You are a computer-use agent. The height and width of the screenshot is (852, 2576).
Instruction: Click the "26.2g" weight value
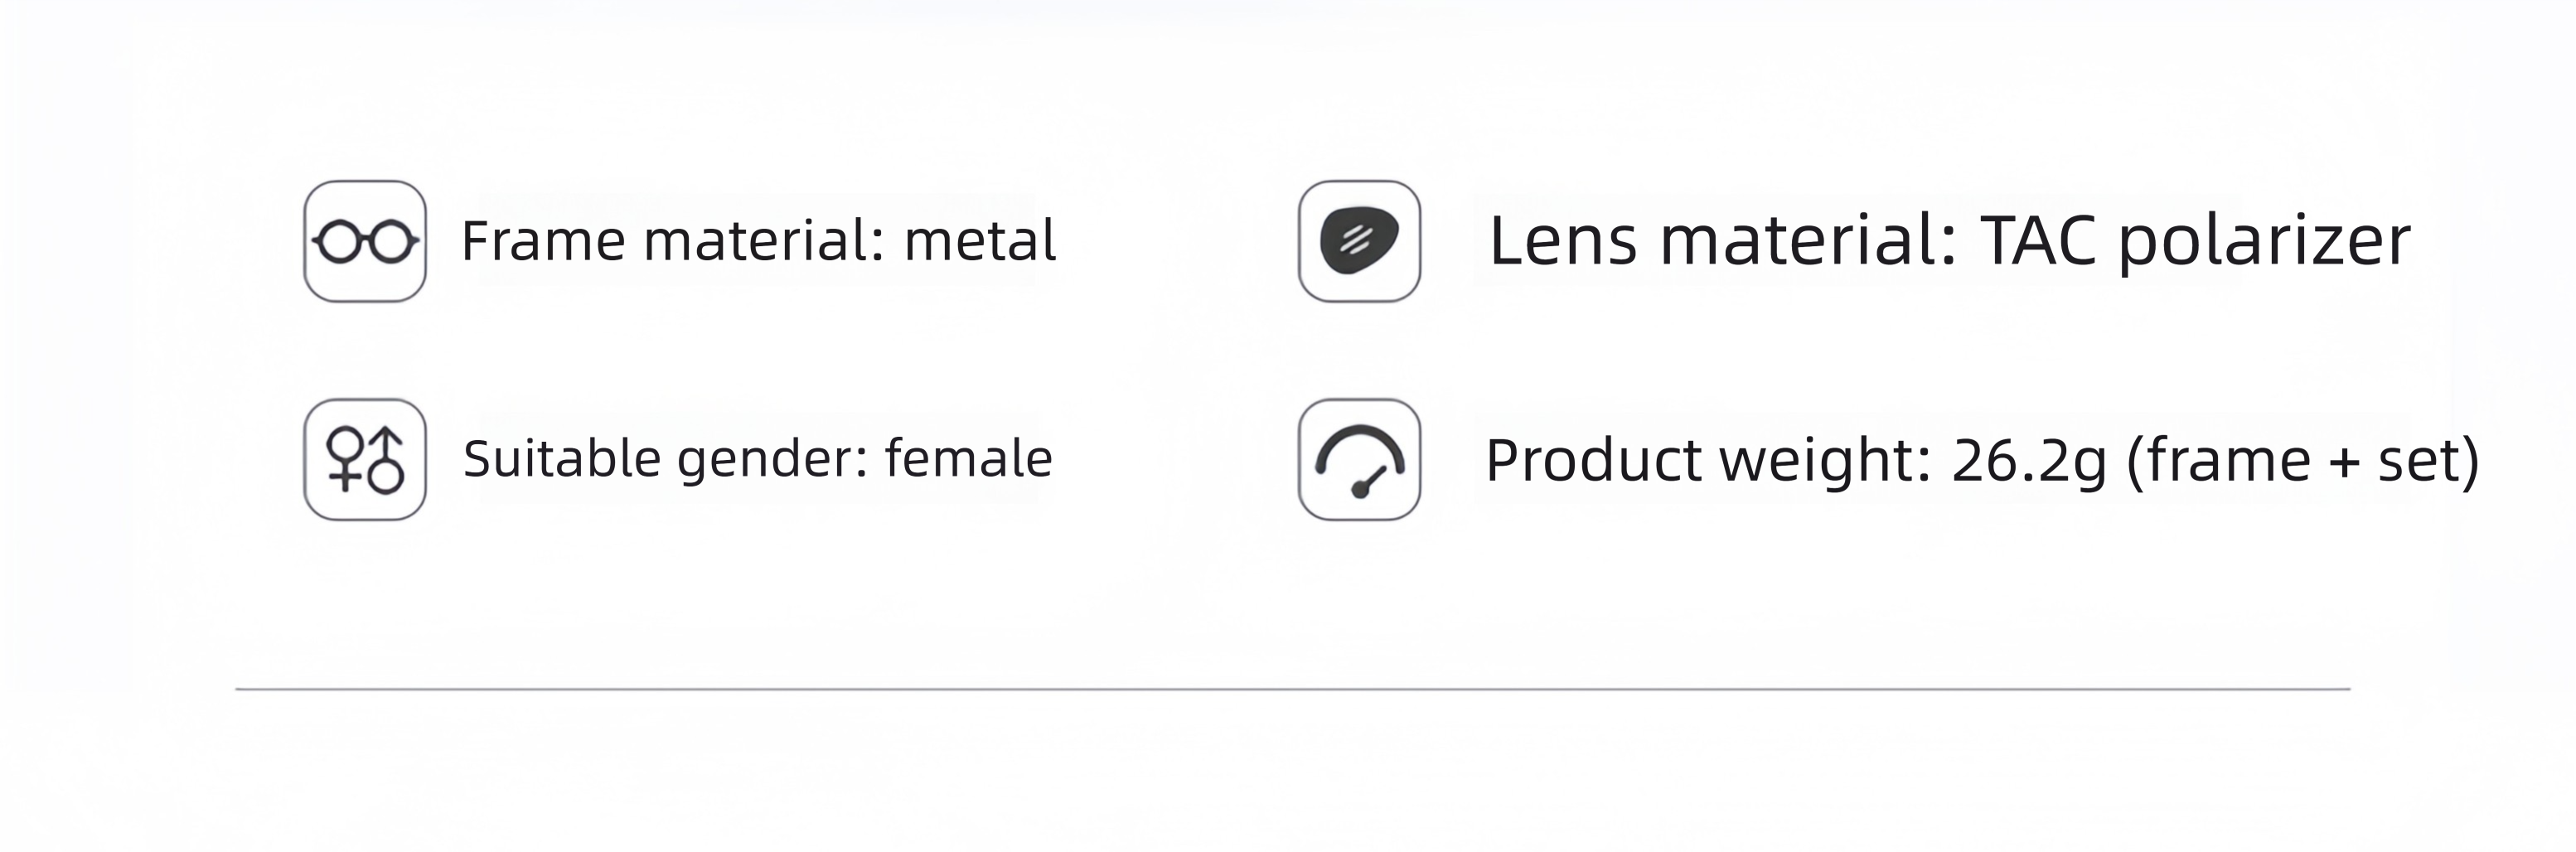(2029, 461)
